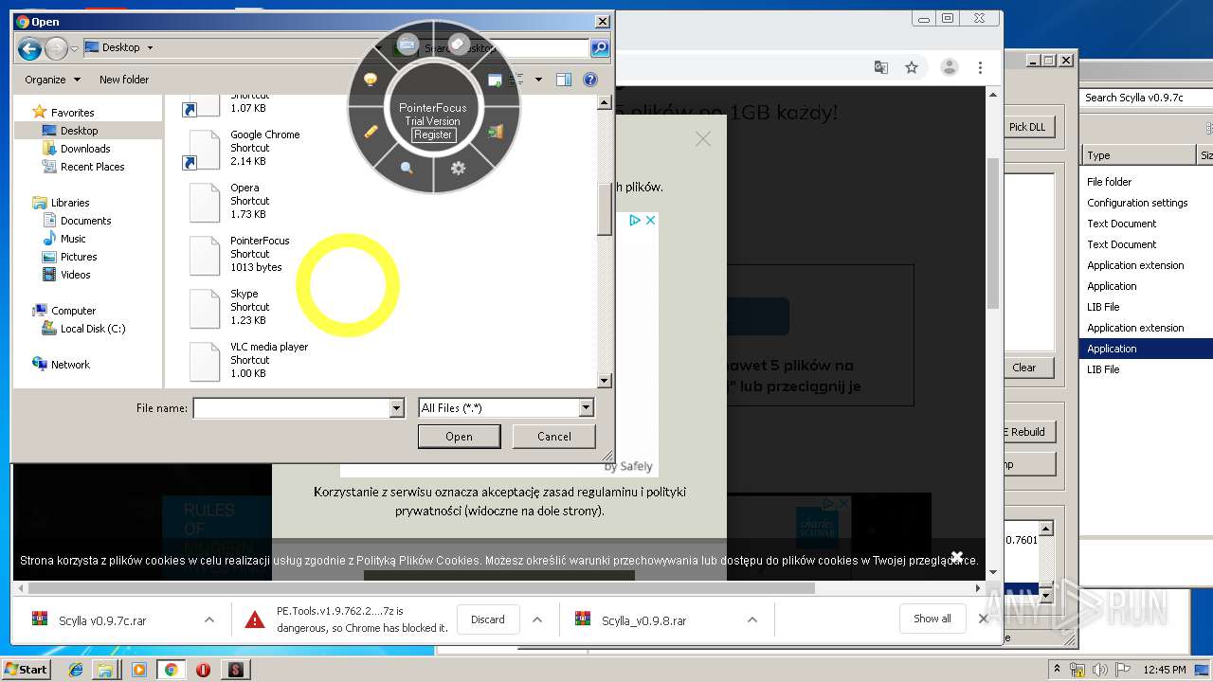Expand Scylla_v0.9.8.rar download options
The width and height of the screenshot is (1213, 682).
(752, 620)
